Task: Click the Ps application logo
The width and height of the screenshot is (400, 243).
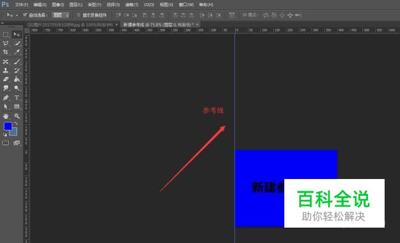Action: (x=5, y=4)
